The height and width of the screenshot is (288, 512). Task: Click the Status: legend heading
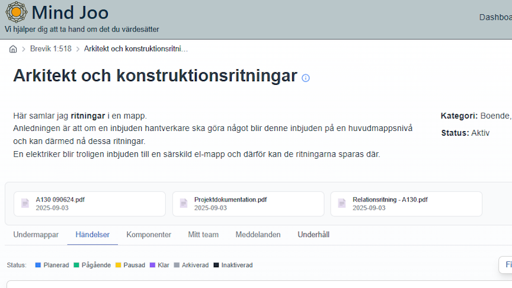[x=17, y=265]
